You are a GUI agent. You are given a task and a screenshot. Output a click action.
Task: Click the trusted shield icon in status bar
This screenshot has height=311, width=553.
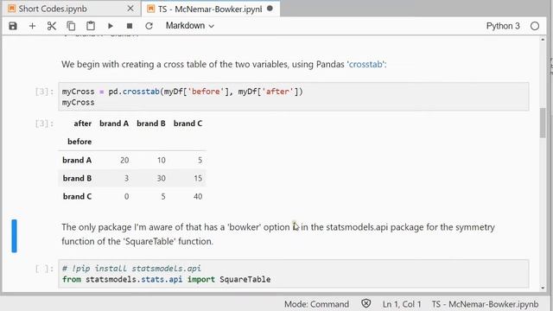coord(366,303)
